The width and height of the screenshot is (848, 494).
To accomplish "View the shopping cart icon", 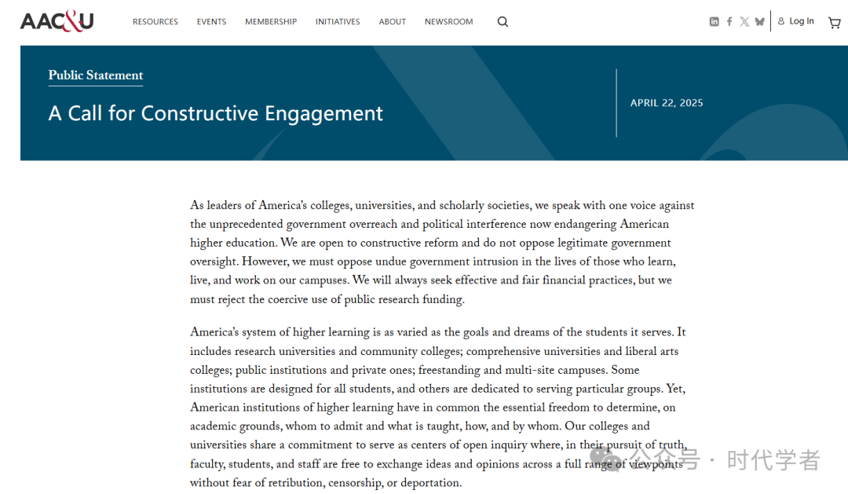I will 835,22.
